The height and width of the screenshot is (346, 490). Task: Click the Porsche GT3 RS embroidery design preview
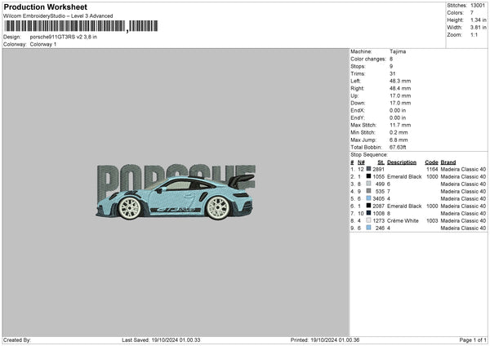[176, 192]
